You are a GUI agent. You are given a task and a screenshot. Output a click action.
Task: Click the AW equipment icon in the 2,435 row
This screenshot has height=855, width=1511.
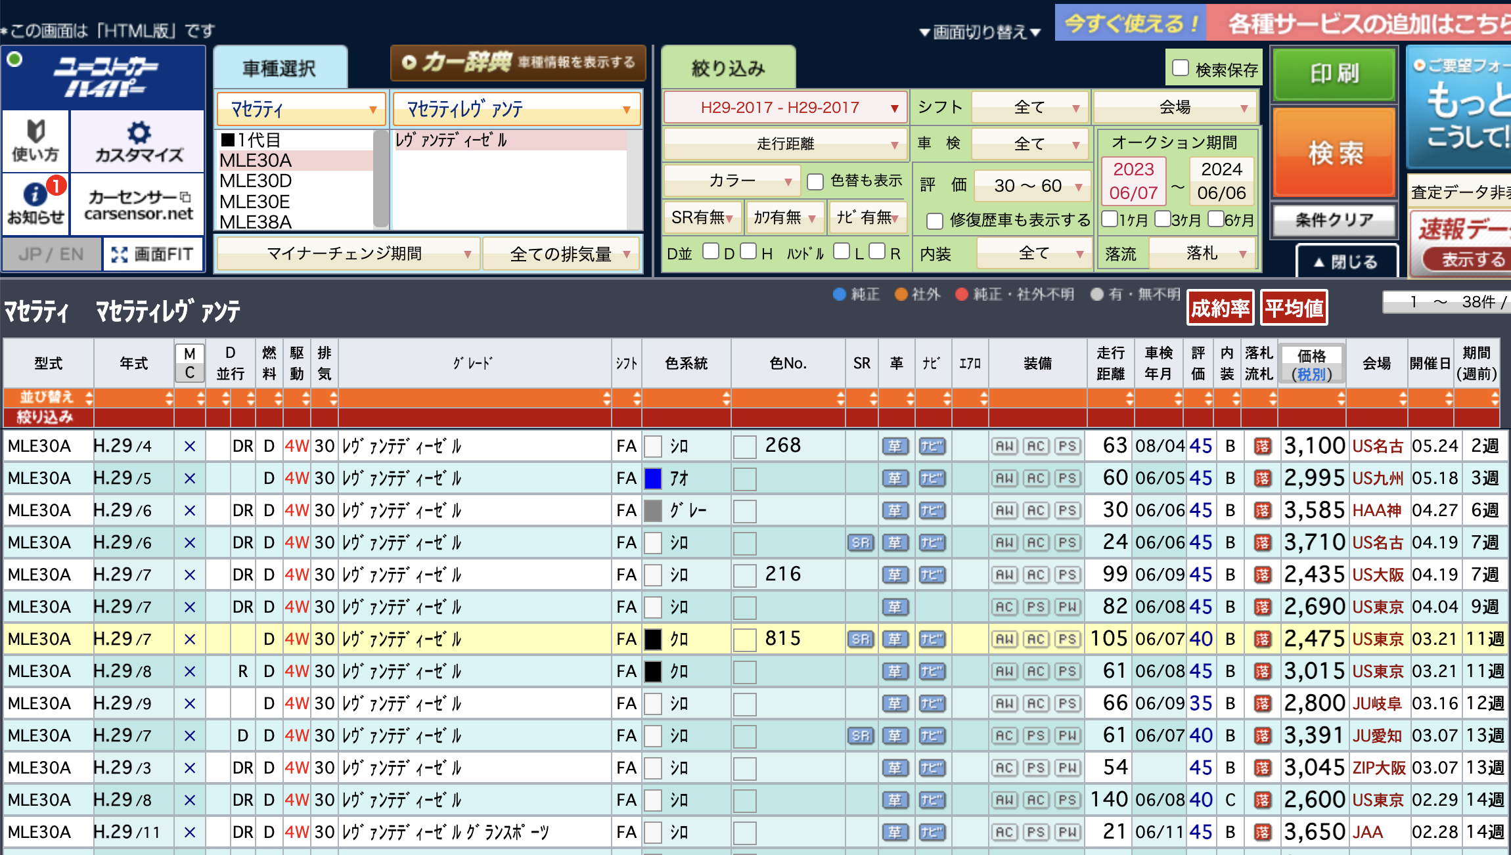[x=1004, y=575]
